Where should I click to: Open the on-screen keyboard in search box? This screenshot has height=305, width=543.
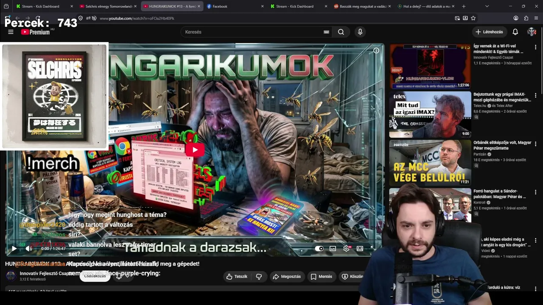[x=326, y=32]
